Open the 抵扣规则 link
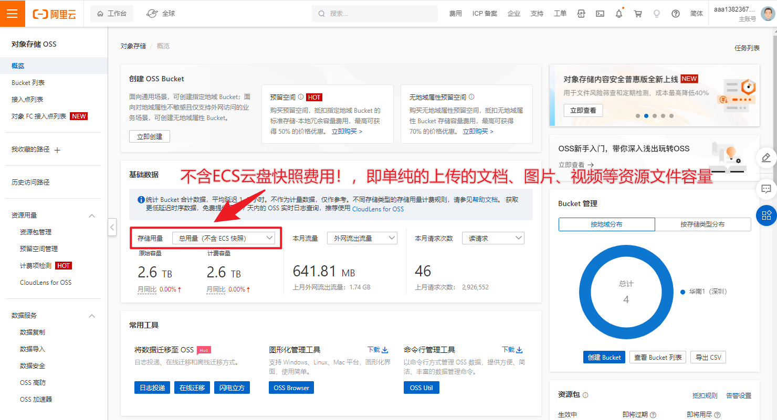The image size is (777, 420). (705, 395)
